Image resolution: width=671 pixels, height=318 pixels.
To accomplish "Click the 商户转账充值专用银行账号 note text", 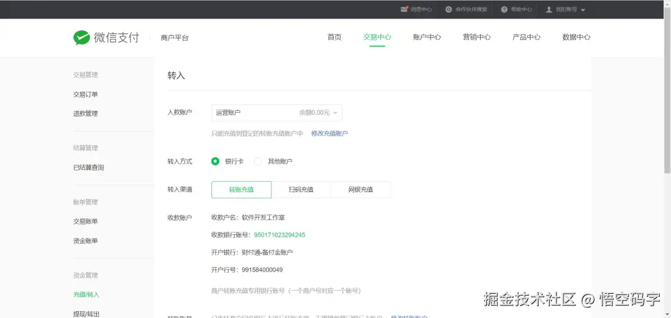I will click(x=286, y=291).
